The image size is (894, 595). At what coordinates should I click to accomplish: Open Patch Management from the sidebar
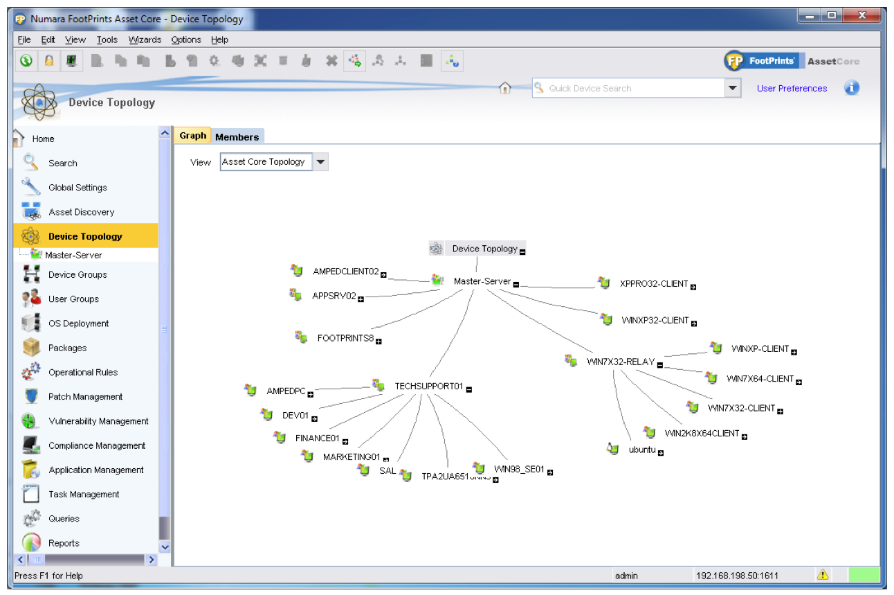tap(85, 397)
